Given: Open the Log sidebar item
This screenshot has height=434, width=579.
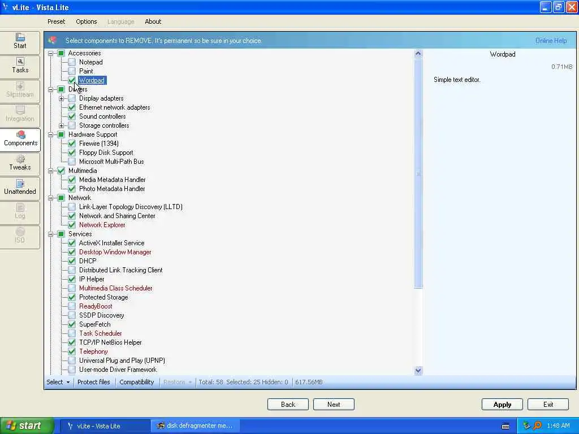Looking at the screenshot, I should point(20,212).
